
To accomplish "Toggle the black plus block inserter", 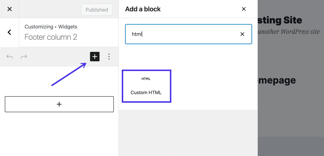I will point(95,57).
